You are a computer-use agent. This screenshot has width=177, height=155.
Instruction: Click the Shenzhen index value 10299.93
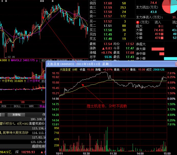point(28,152)
